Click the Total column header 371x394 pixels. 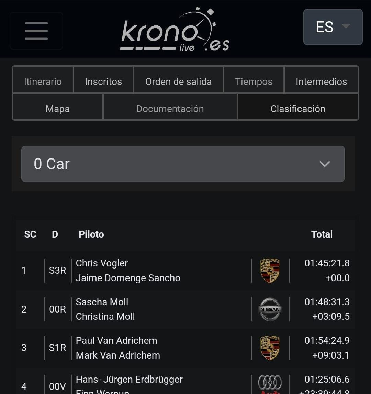point(322,234)
